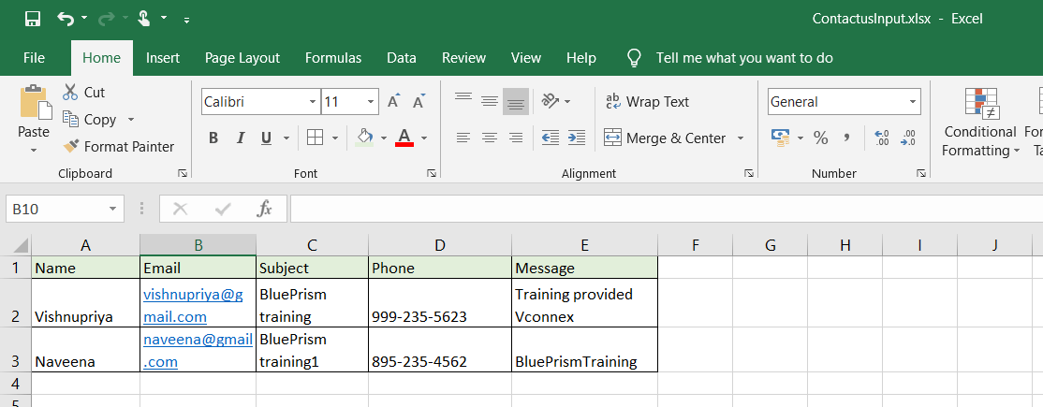Toggle Bold formatting
Image resolution: width=1043 pixels, height=407 pixels.
tap(213, 138)
